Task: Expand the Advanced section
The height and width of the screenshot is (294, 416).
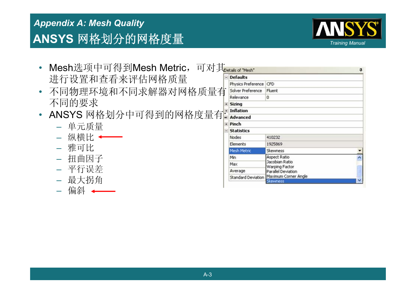Action: coord(226,117)
